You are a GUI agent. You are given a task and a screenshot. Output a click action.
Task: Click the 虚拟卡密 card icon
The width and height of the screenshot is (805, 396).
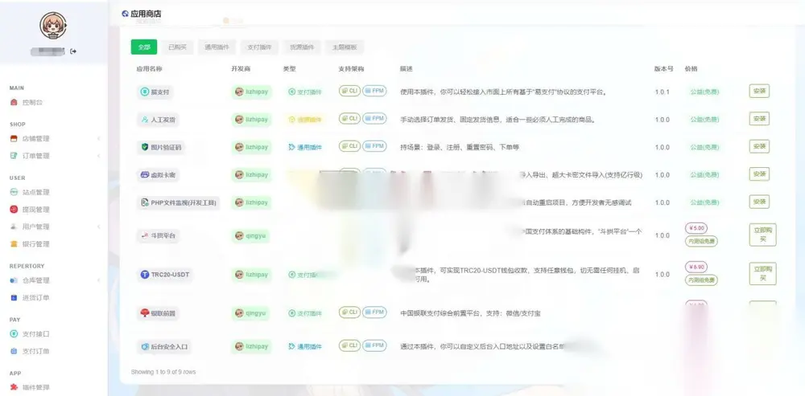click(x=145, y=174)
